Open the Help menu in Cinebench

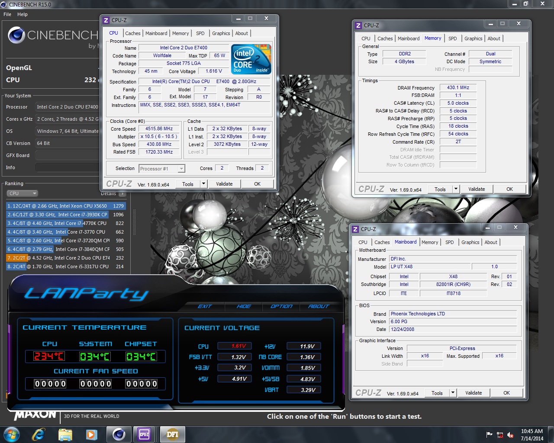point(23,14)
